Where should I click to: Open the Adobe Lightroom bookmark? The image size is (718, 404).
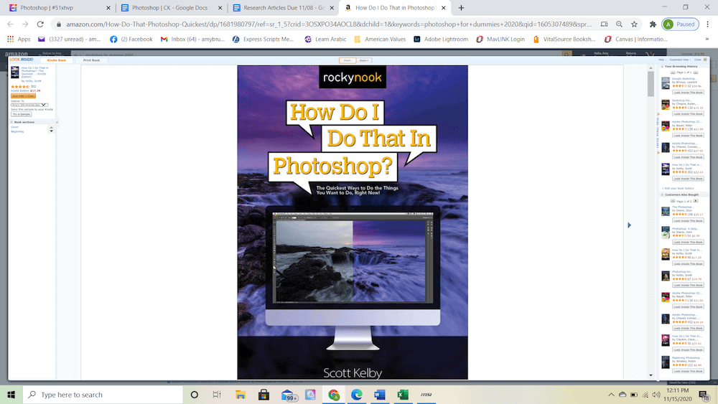tap(441, 39)
